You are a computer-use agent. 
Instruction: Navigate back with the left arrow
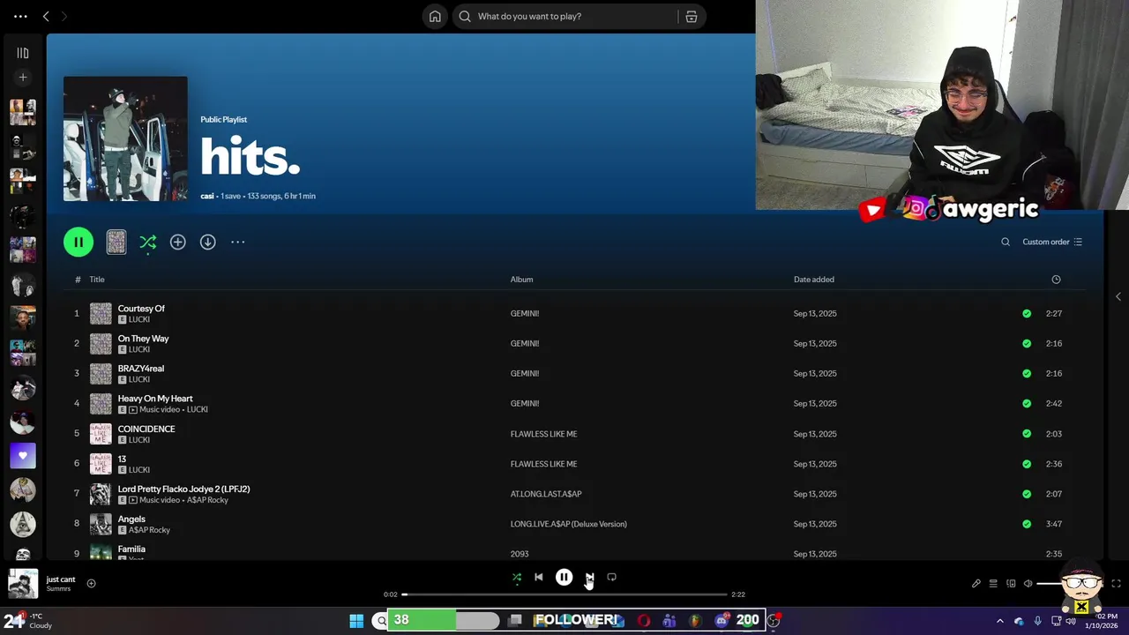[x=46, y=16]
